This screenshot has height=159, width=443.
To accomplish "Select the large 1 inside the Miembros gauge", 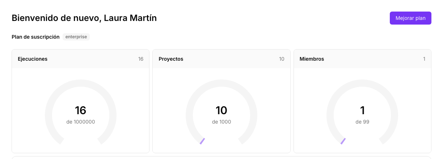I will [x=362, y=110].
